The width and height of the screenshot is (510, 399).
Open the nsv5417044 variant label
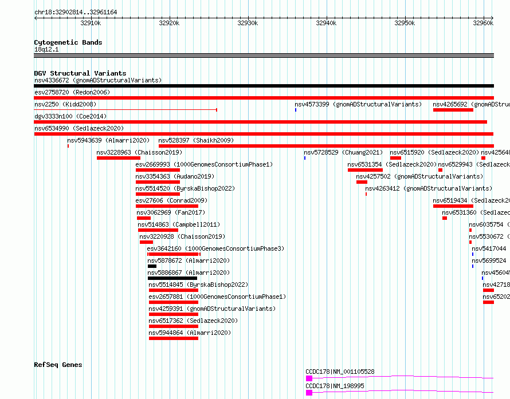489,248
